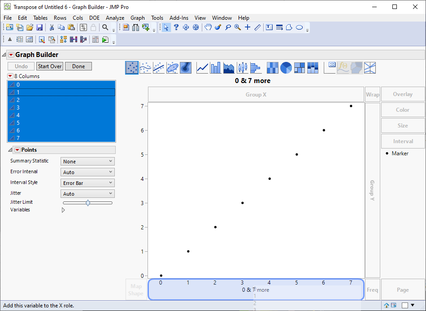Open the Graph menu

coord(138,18)
